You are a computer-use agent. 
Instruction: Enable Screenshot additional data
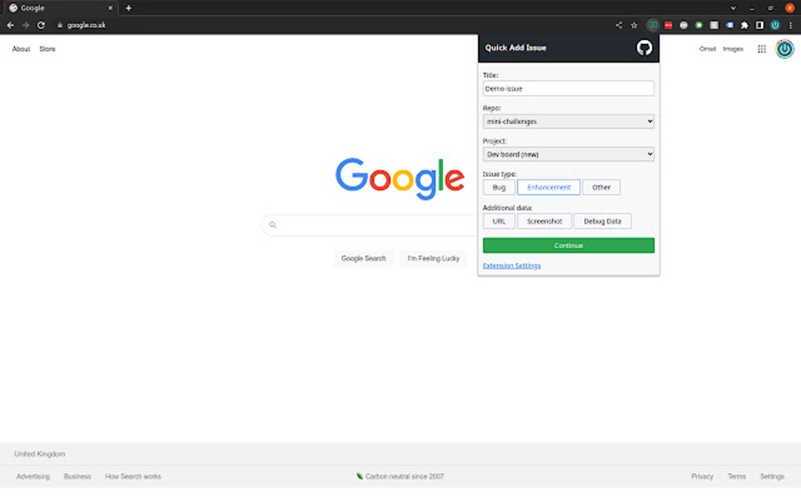tap(543, 221)
